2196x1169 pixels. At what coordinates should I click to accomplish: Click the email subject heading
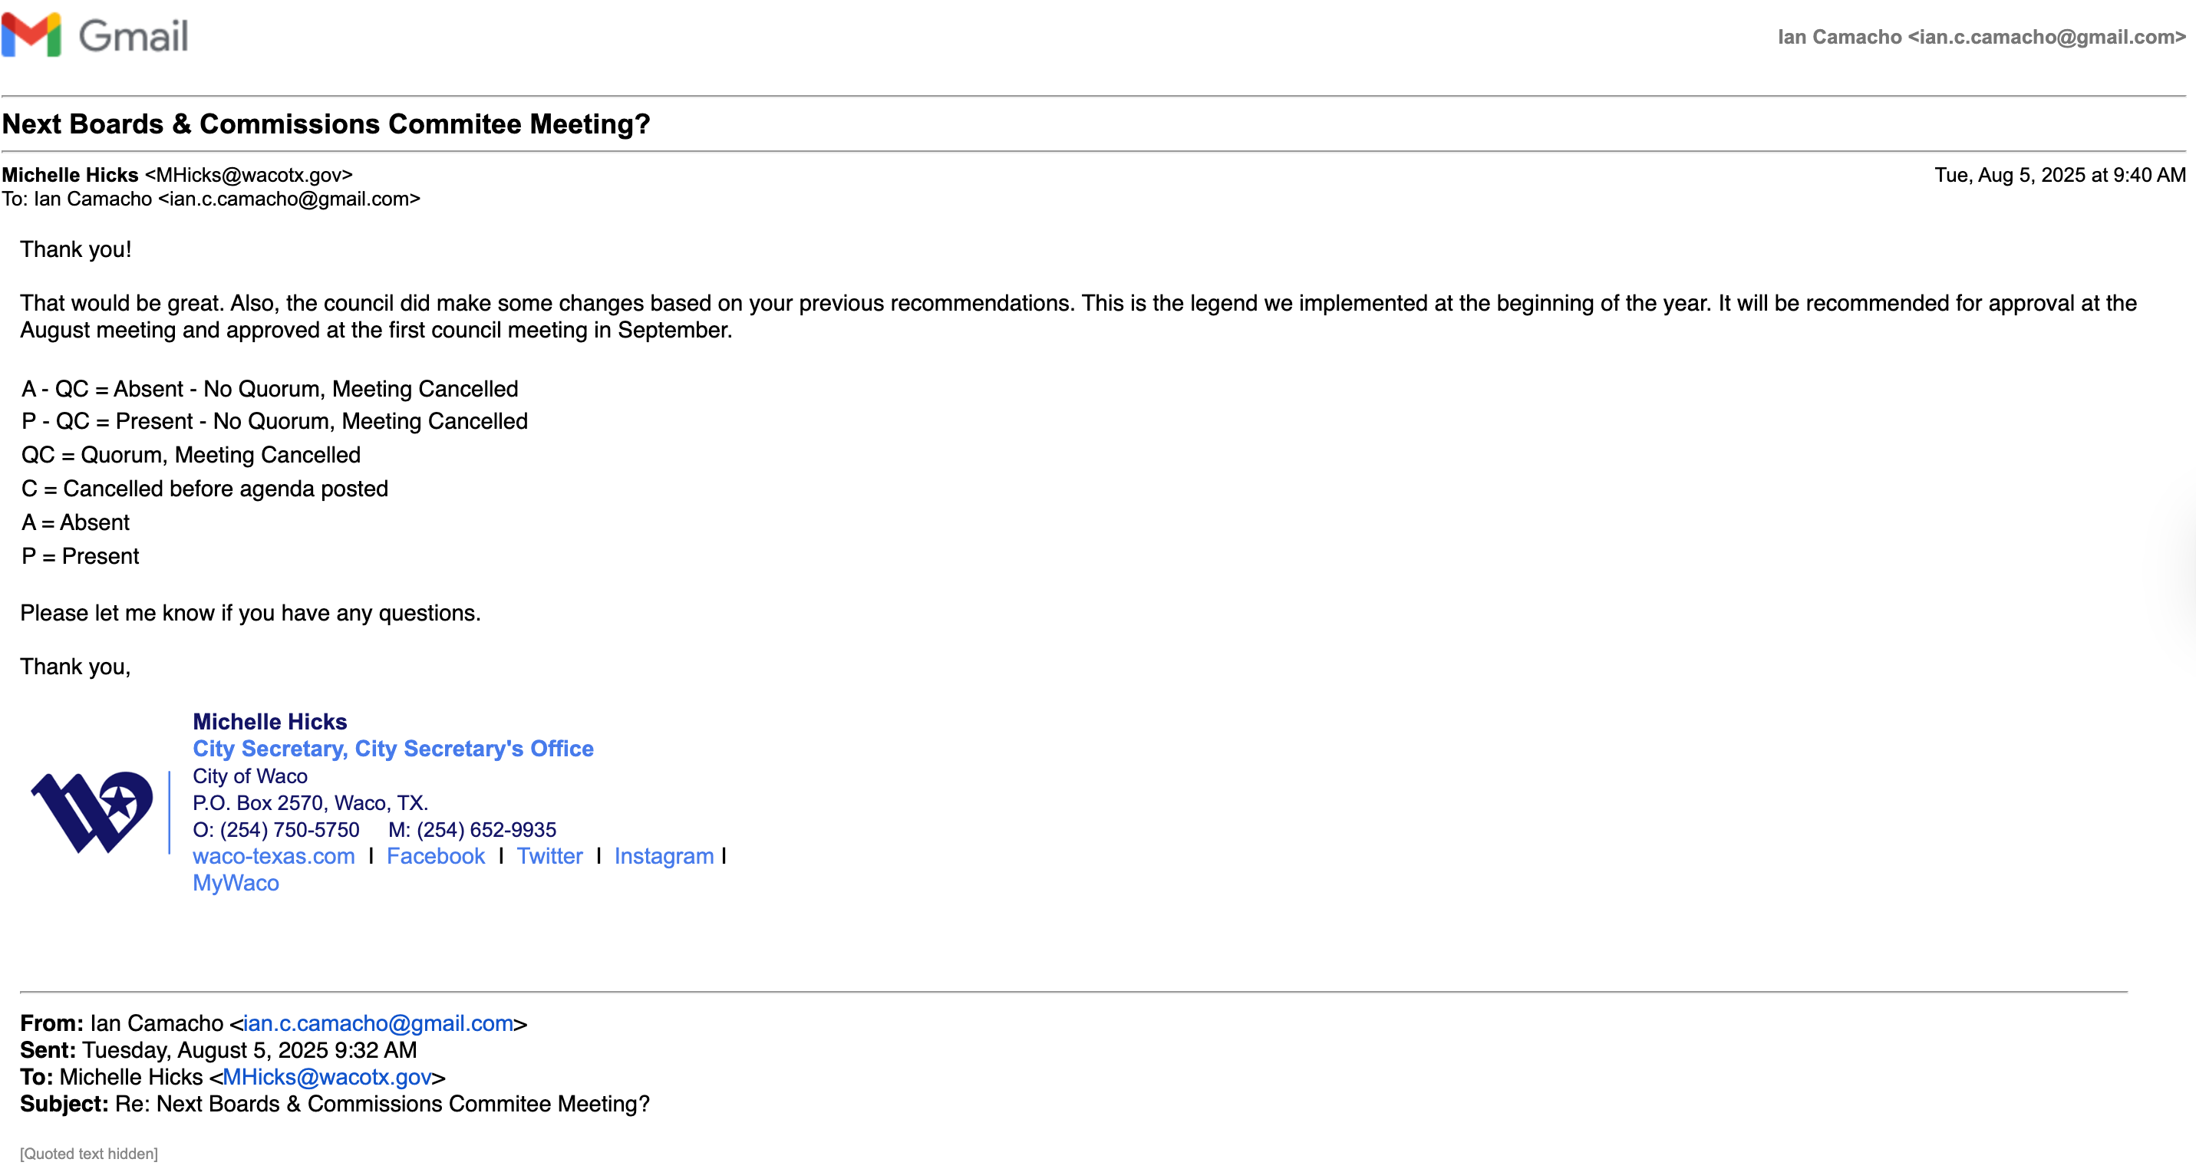(x=325, y=124)
